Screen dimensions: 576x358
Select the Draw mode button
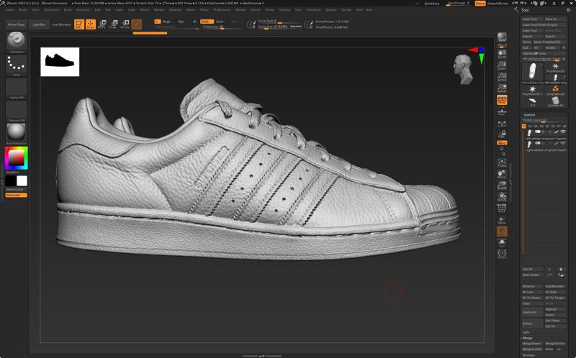point(91,24)
